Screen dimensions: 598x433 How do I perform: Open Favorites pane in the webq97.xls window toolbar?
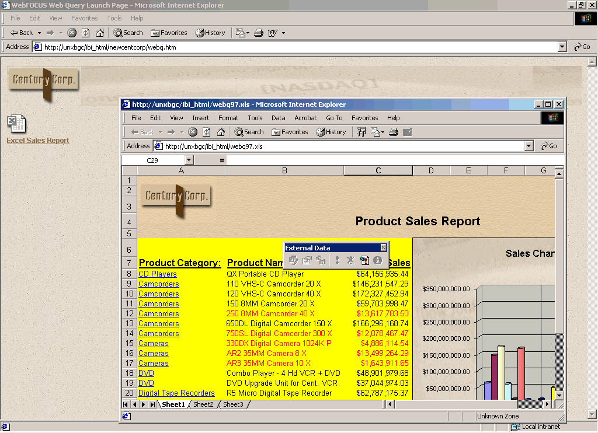click(x=290, y=132)
